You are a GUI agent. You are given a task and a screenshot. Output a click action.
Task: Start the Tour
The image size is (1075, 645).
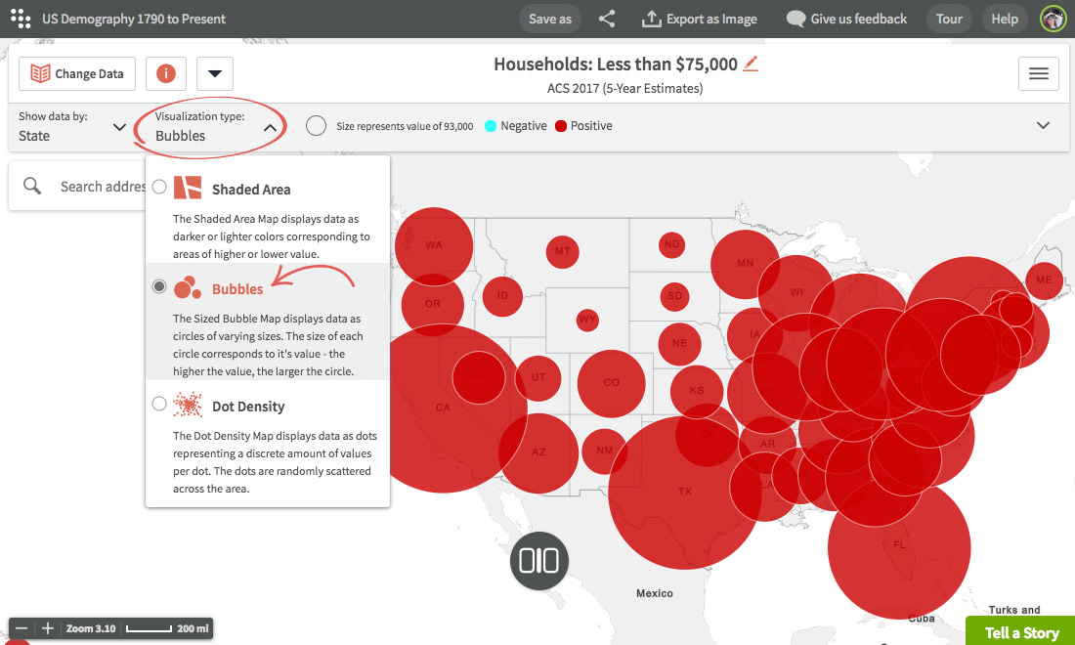[x=949, y=20]
